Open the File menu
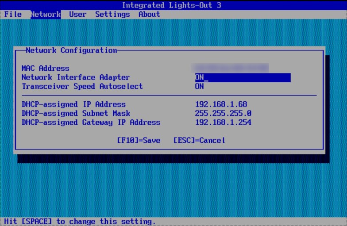This screenshot has width=347, height=226. point(13,14)
